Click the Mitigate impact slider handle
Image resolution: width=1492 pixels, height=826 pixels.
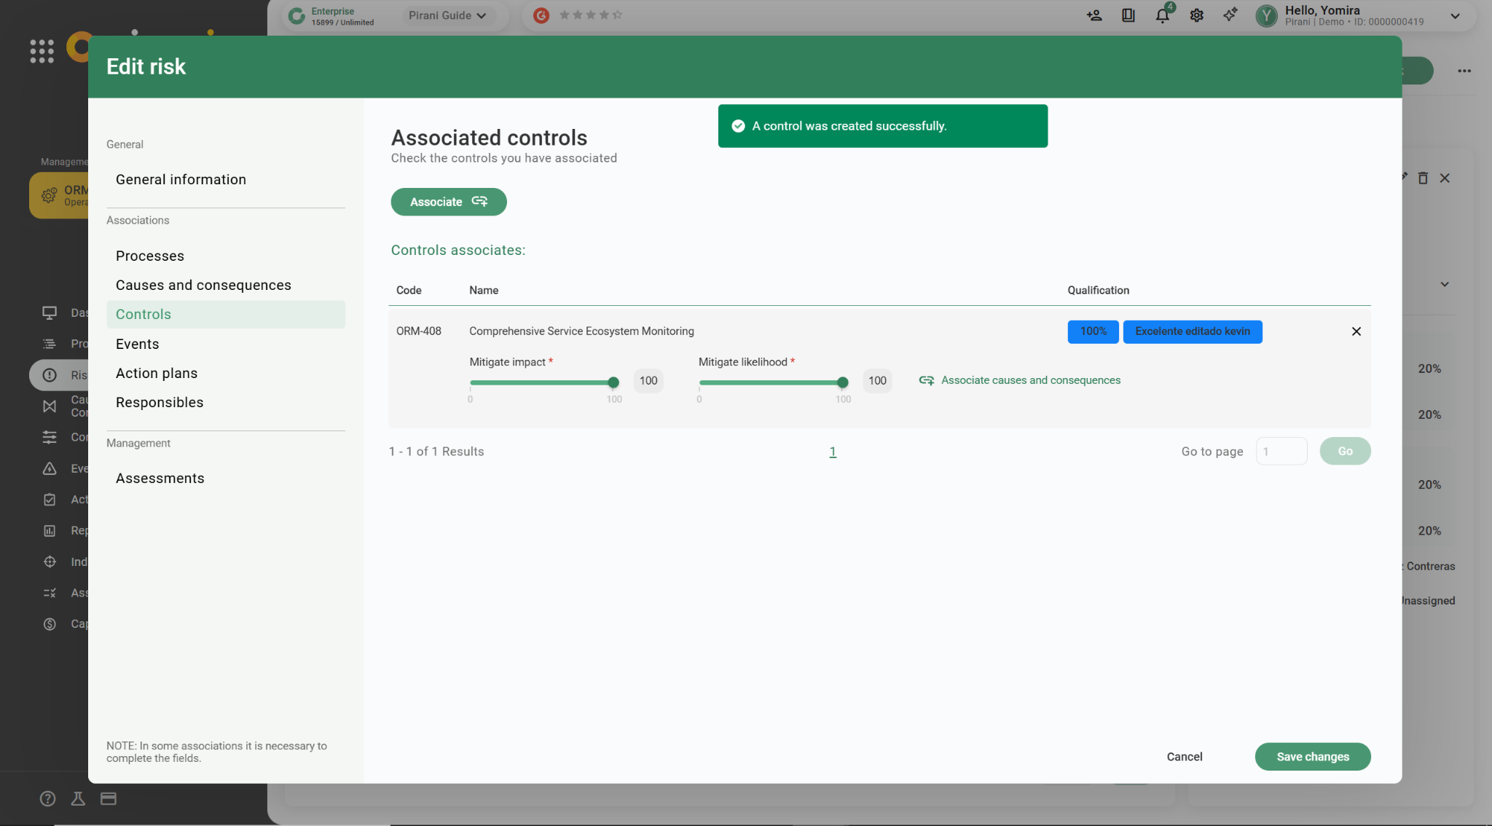point(613,382)
